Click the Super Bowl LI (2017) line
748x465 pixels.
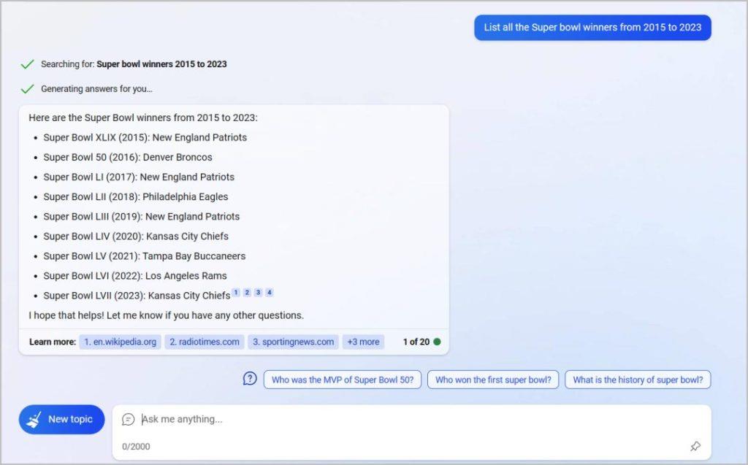(139, 177)
